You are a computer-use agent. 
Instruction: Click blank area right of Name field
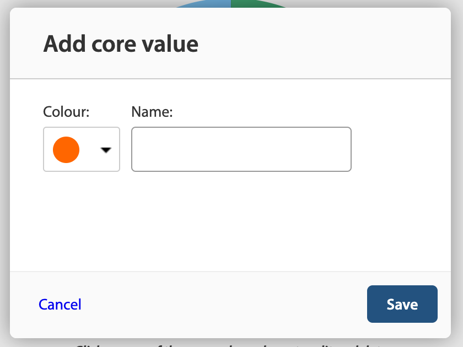click(x=401, y=149)
